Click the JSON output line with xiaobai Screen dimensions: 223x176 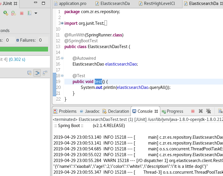(x=130, y=166)
